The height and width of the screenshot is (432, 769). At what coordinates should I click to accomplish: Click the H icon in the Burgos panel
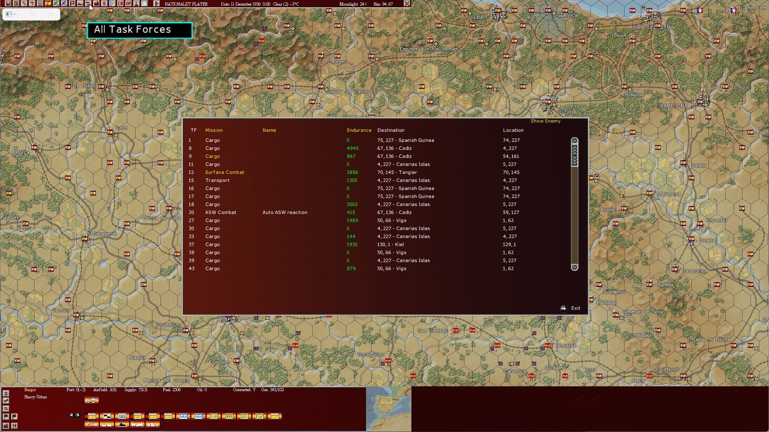pyautogui.click(x=14, y=426)
